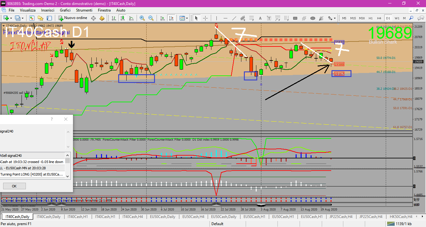Switch to the EU50Cash,H4 chart tab
The width and height of the screenshot is (426, 227).
click(x=194, y=217)
